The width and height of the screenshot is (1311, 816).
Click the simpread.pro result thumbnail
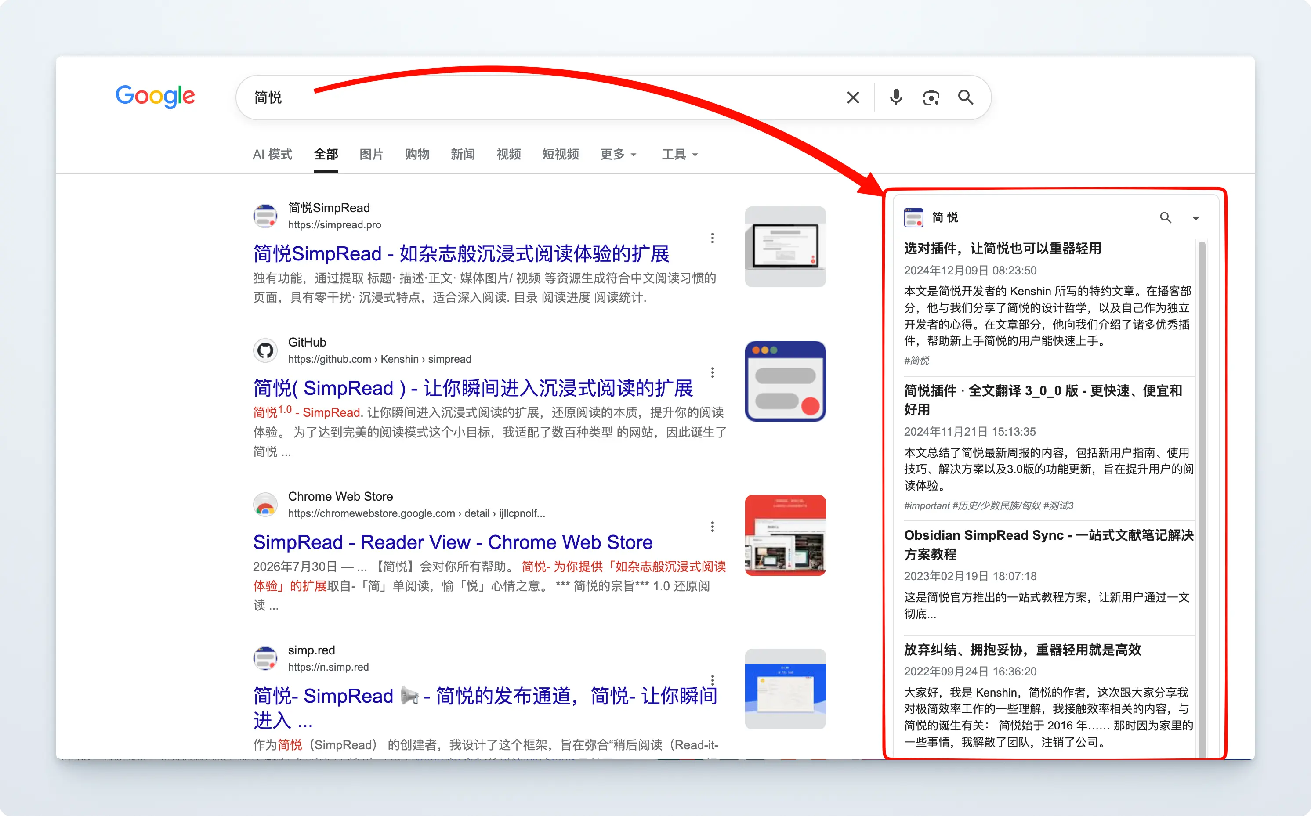click(x=785, y=247)
